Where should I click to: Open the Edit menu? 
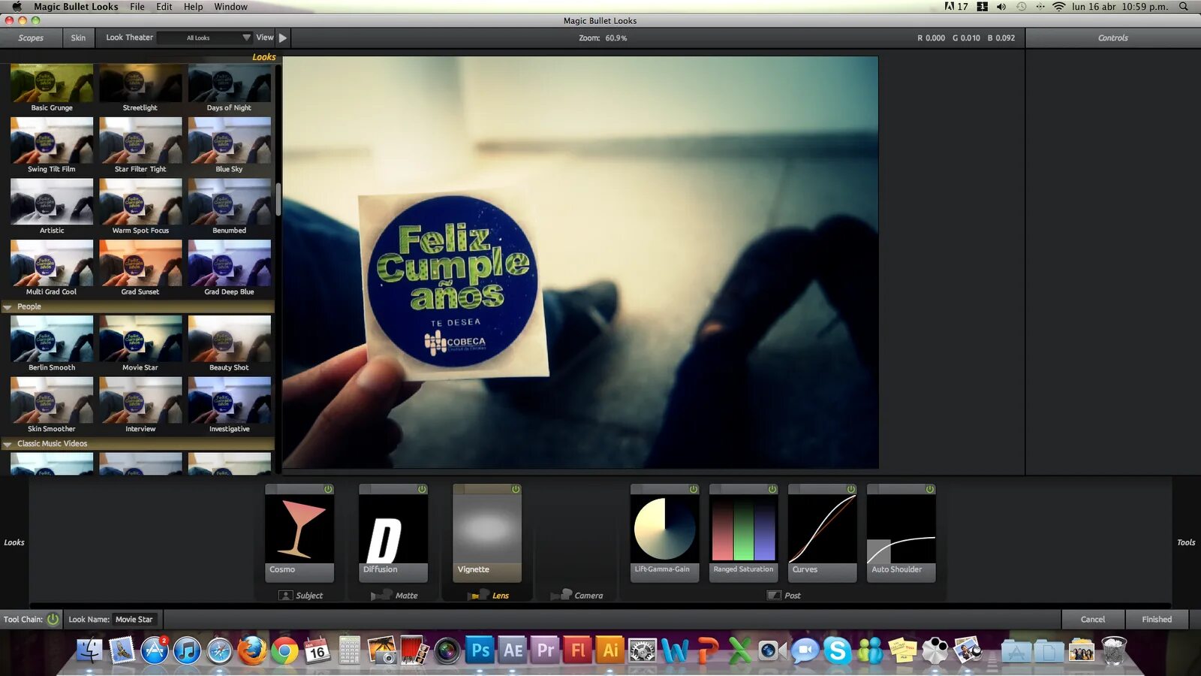click(164, 7)
